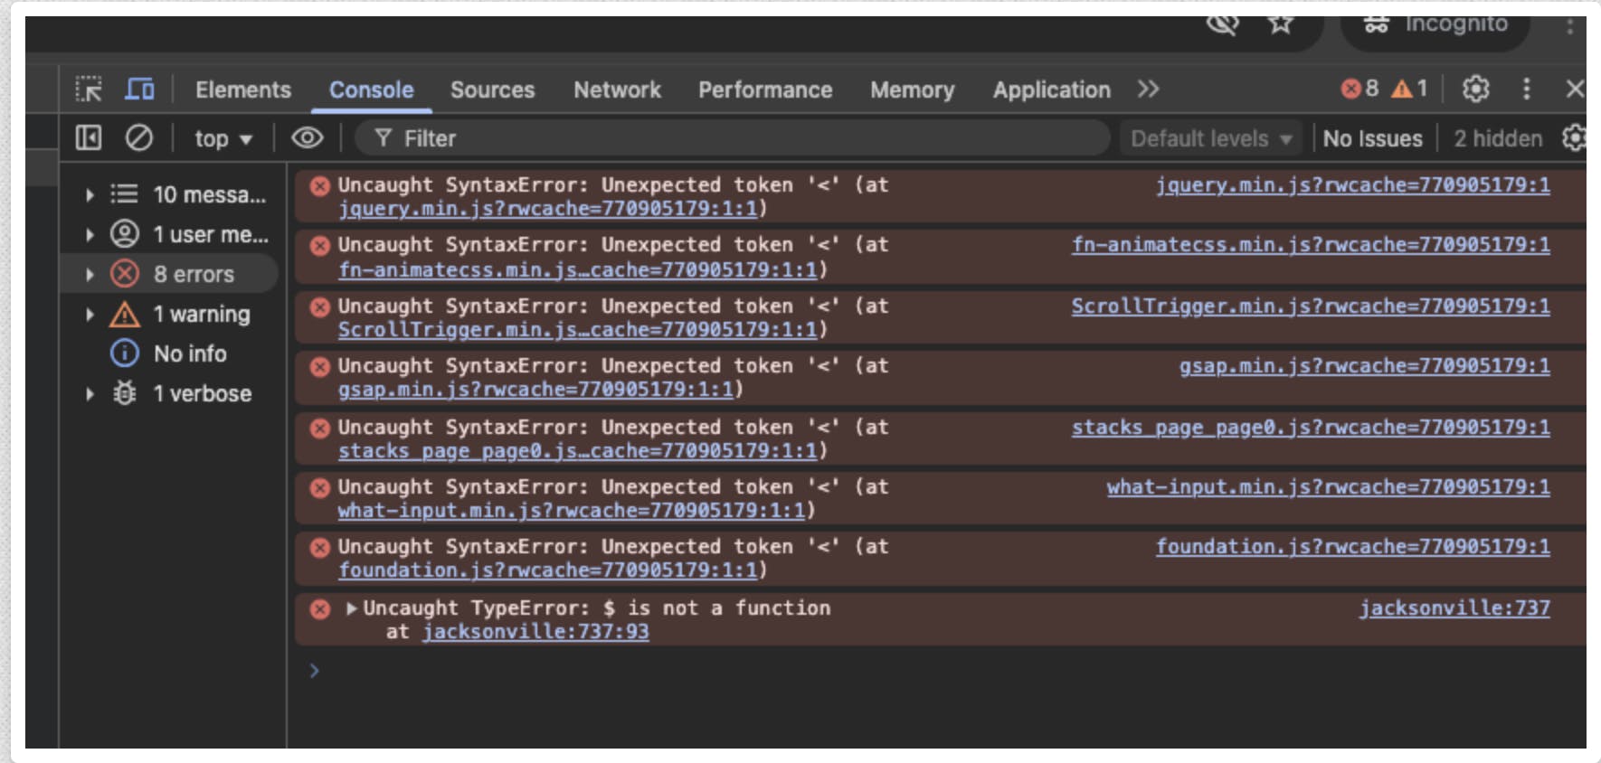This screenshot has width=1601, height=763.
Task: Expand the 8 errors group arrow
Action: click(x=89, y=274)
